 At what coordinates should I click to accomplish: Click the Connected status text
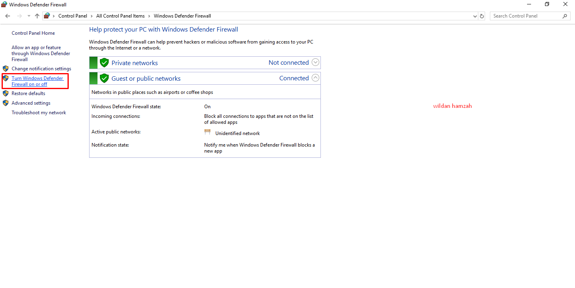pyautogui.click(x=294, y=78)
